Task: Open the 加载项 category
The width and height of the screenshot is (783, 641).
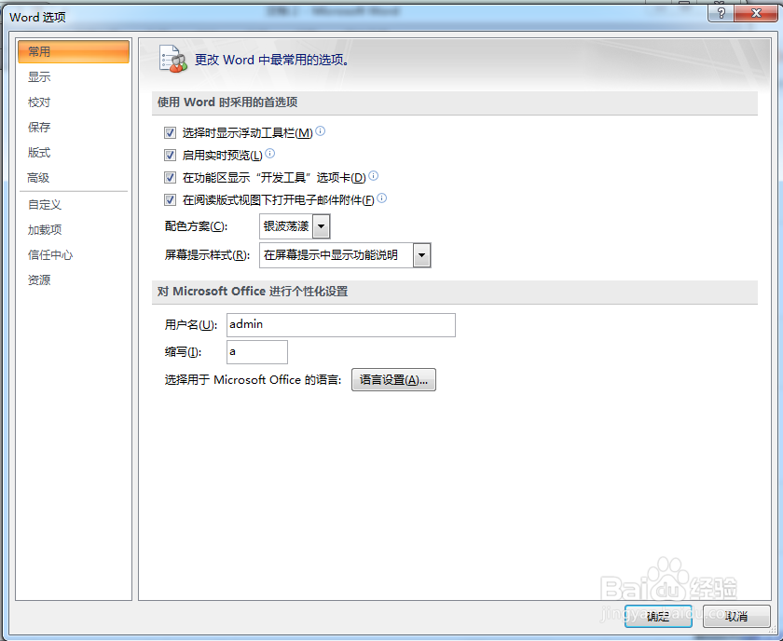Action: coord(74,229)
